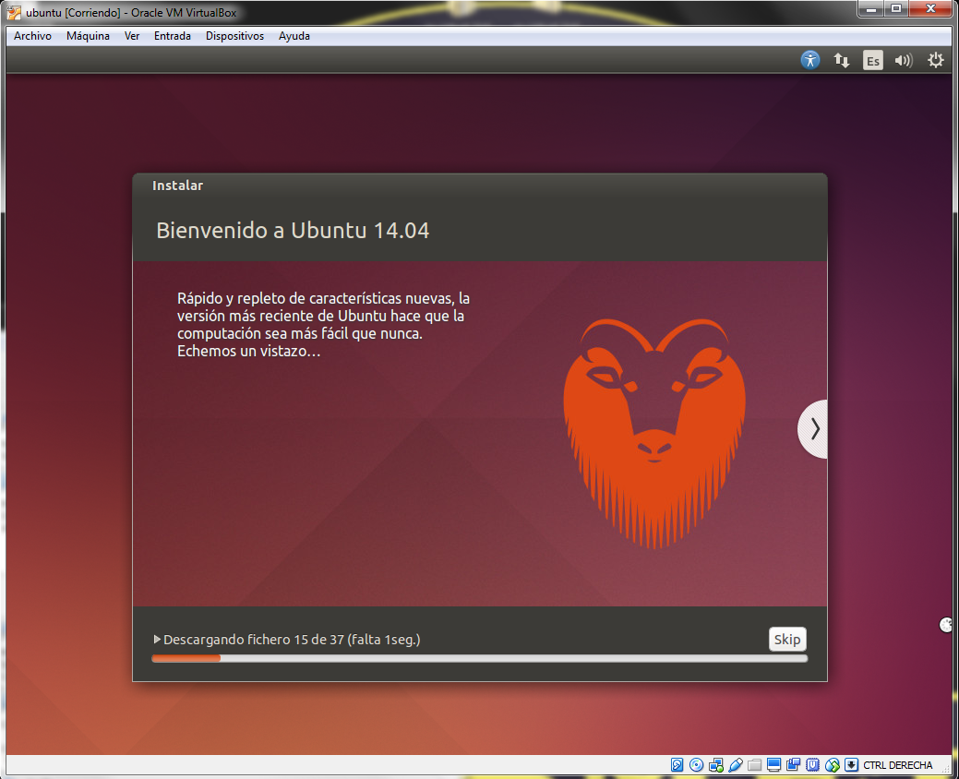Click the USB devices status icon
This screenshot has width=959, height=779.
point(735,765)
